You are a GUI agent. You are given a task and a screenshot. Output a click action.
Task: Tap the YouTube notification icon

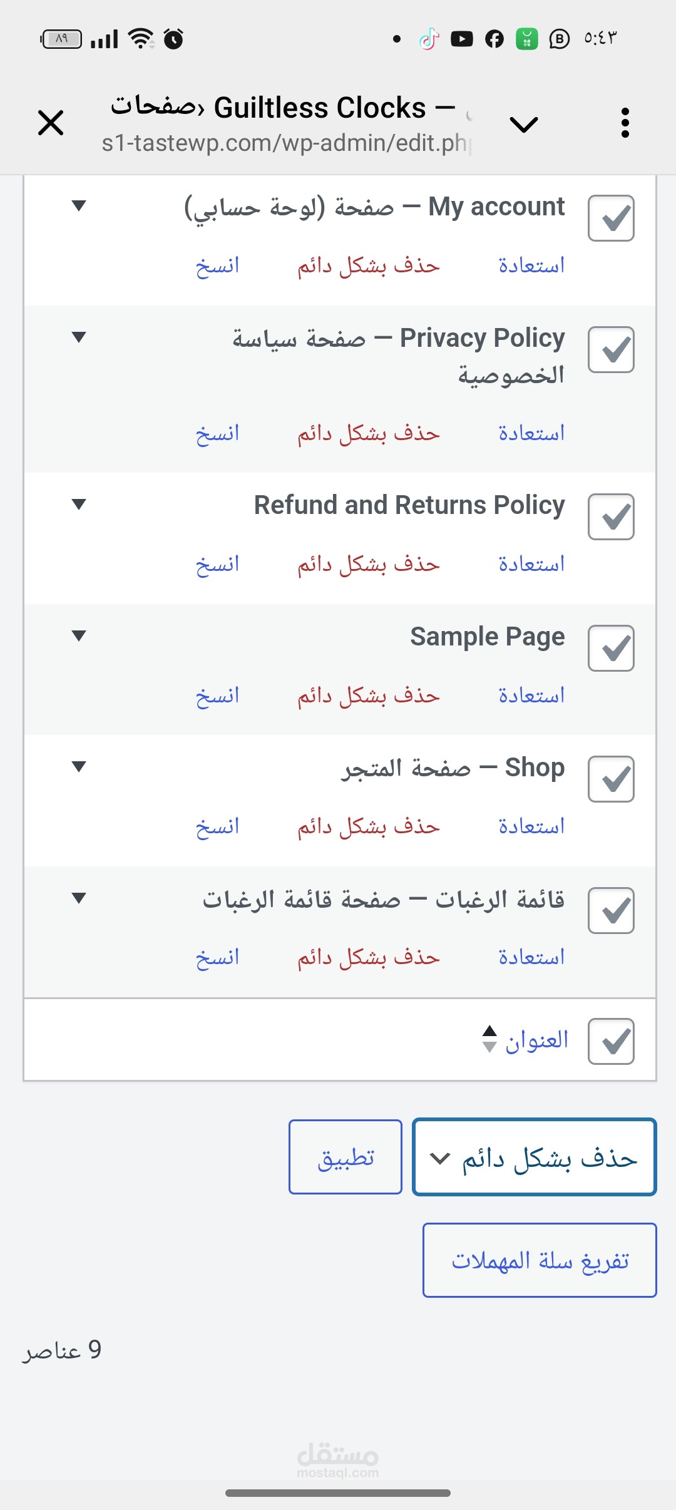click(x=462, y=39)
